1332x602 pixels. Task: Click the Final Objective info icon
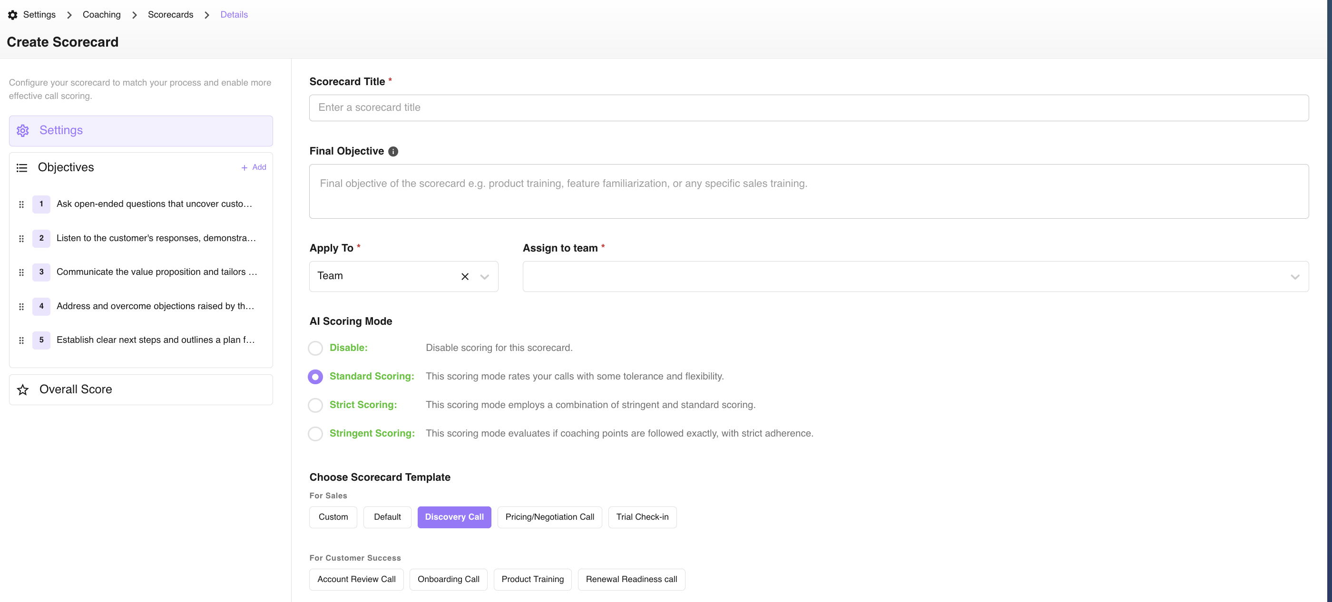pos(393,151)
